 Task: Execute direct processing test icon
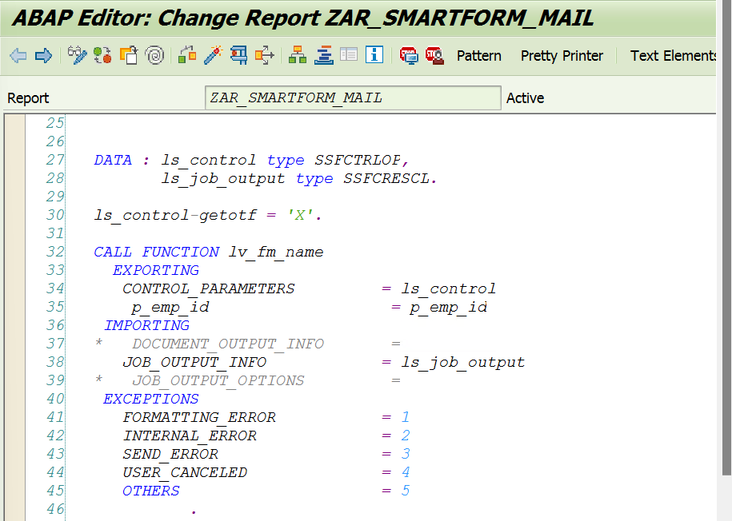tap(238, 55)
